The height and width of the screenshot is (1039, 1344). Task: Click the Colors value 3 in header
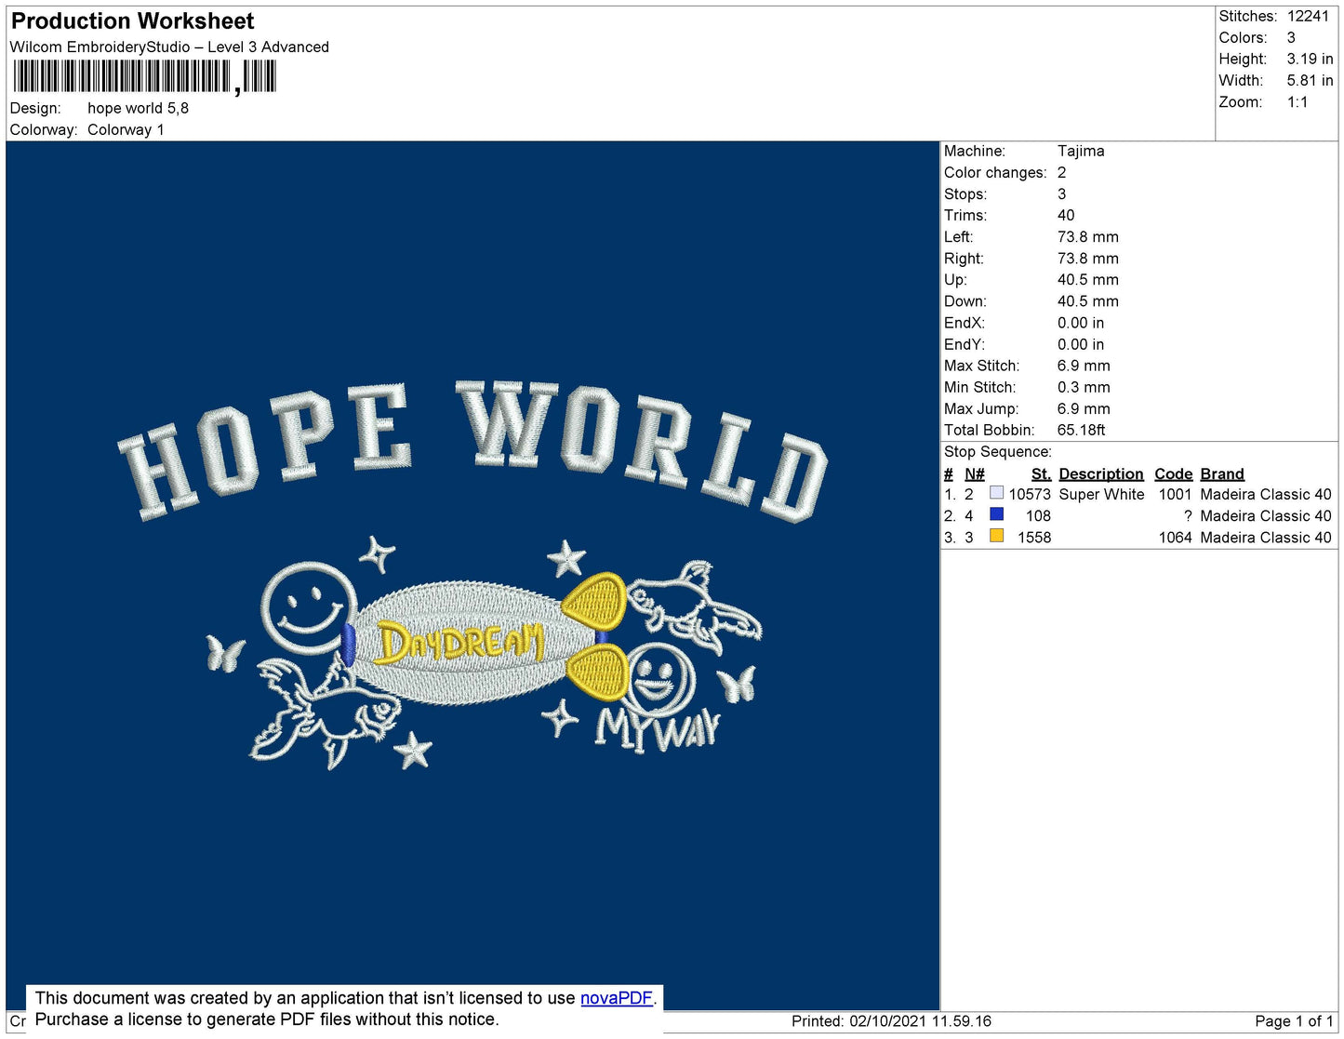pos(1291,37)
